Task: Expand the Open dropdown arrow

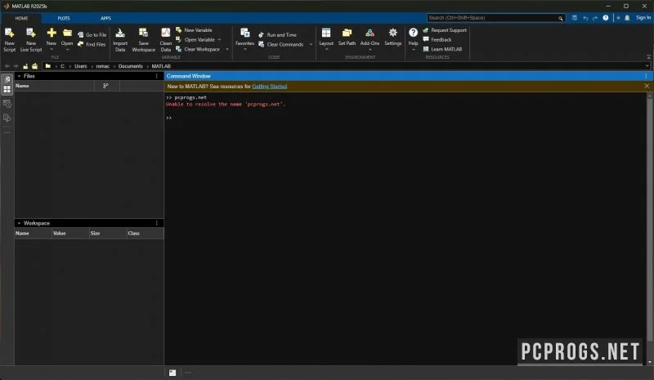Action: click(67, 50)
